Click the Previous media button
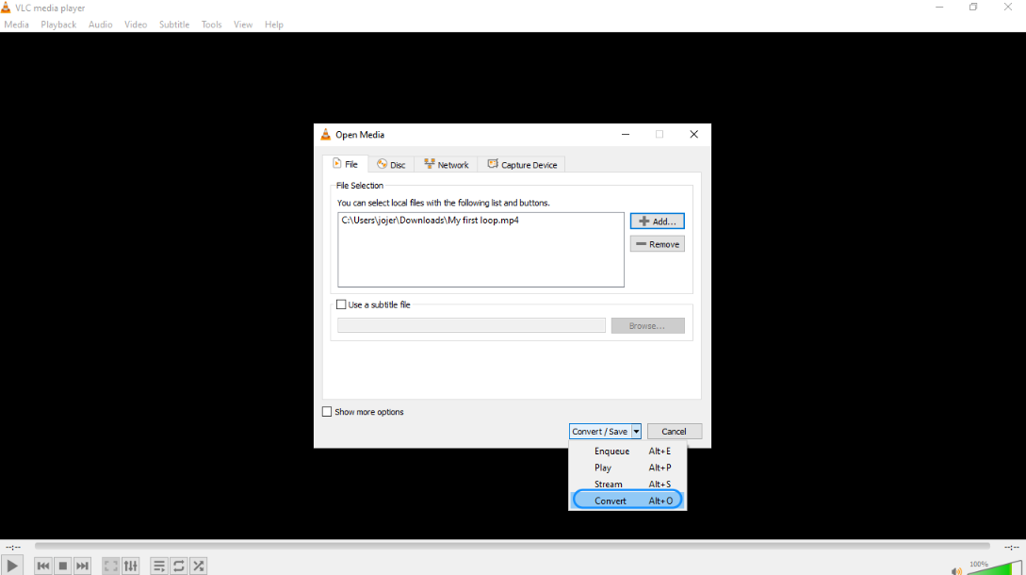Screen dimensions: 1026x575 pos(43,566)
